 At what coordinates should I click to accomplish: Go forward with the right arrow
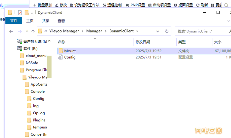click(20, 31)
